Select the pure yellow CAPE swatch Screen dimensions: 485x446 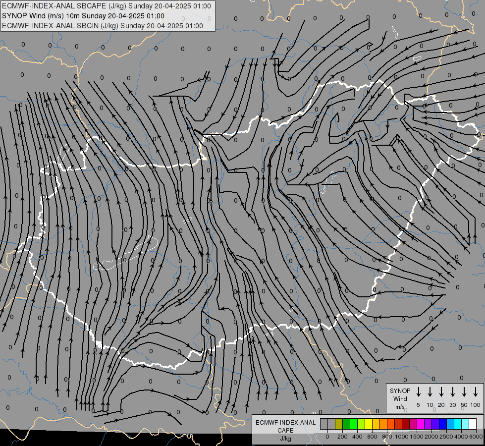(x=369, y=424)
